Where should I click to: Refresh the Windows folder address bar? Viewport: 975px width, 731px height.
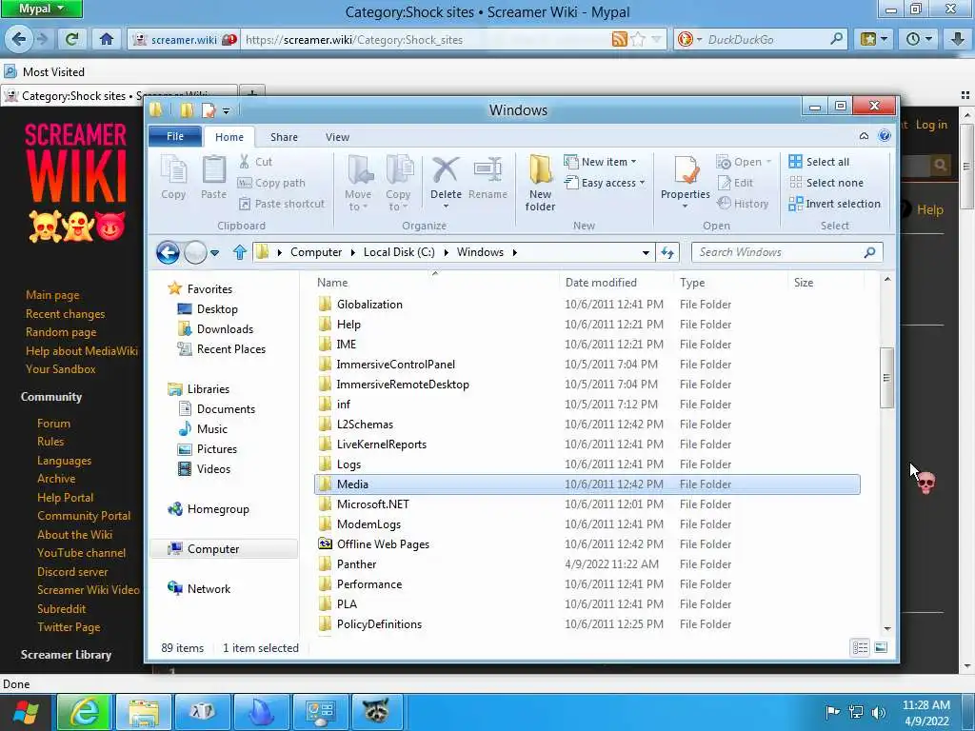[x=667, y=252]
